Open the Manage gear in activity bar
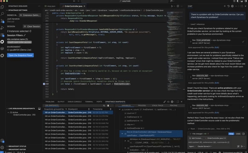The width and height of the screenshot is (248, 153). pyautogui.click(x=2, y=147)
